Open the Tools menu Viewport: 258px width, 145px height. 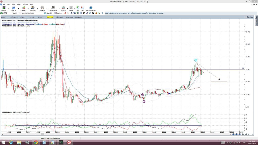coord(19,5)
